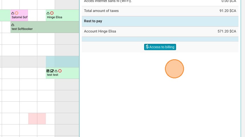Click Total amount of taxes label
245x137 pixels.
coord(101,11)
